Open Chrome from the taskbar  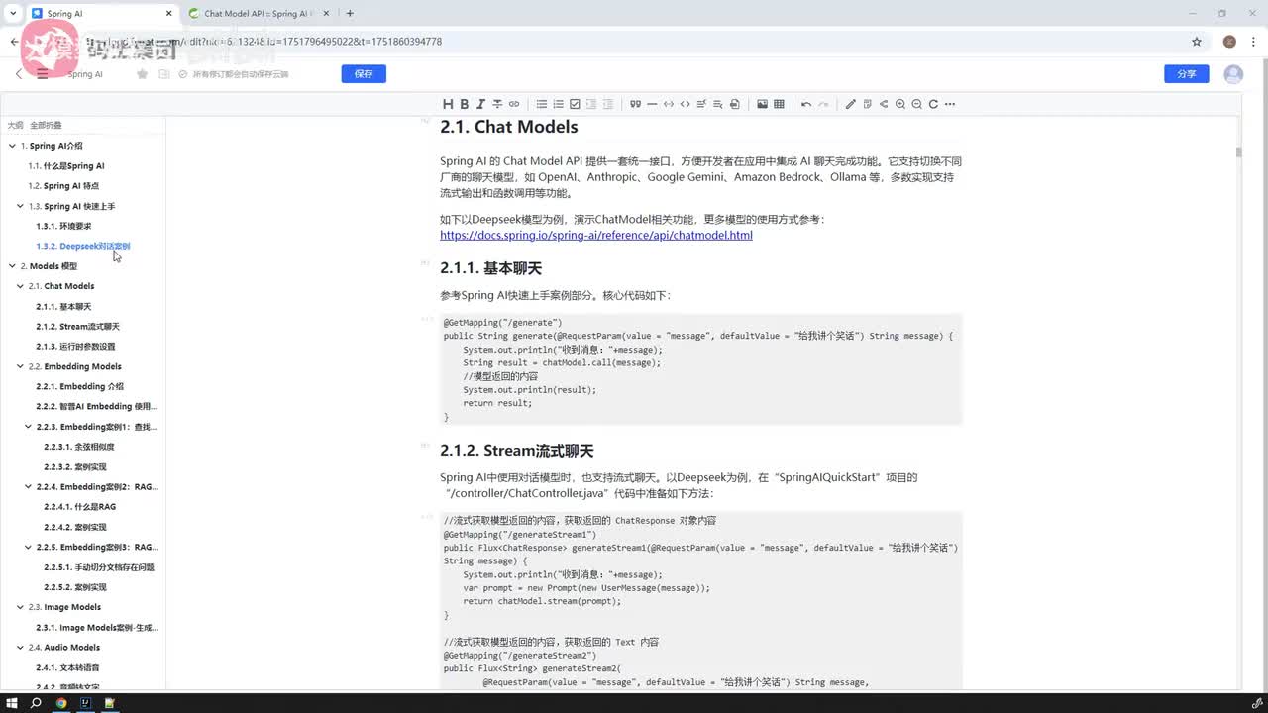coord(61,703)
